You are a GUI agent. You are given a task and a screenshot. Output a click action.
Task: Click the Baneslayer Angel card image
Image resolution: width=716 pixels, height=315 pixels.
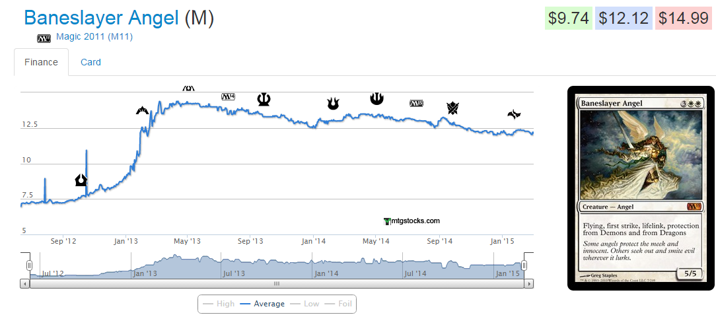(x=641, y=188)
